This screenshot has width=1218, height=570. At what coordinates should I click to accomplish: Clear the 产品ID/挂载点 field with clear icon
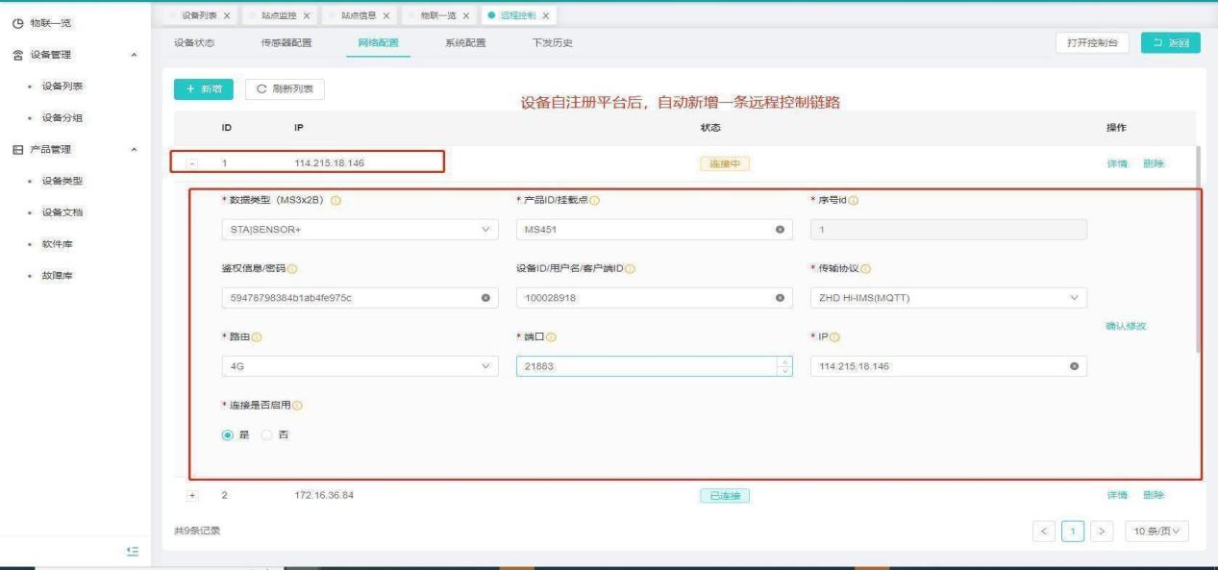780,231
